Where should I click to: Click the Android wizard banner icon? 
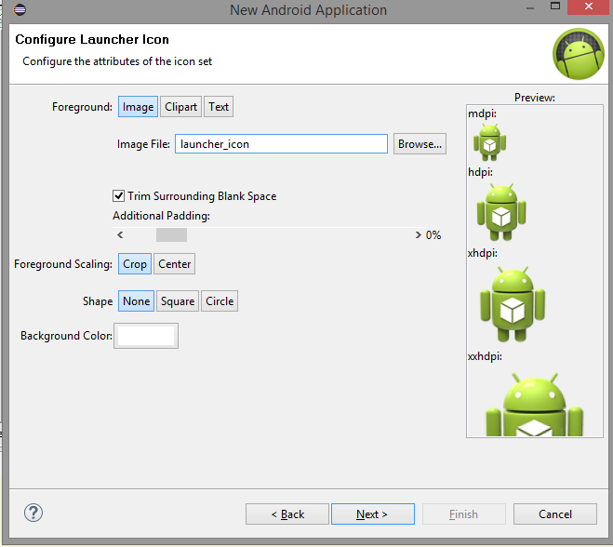click(579, 54)
